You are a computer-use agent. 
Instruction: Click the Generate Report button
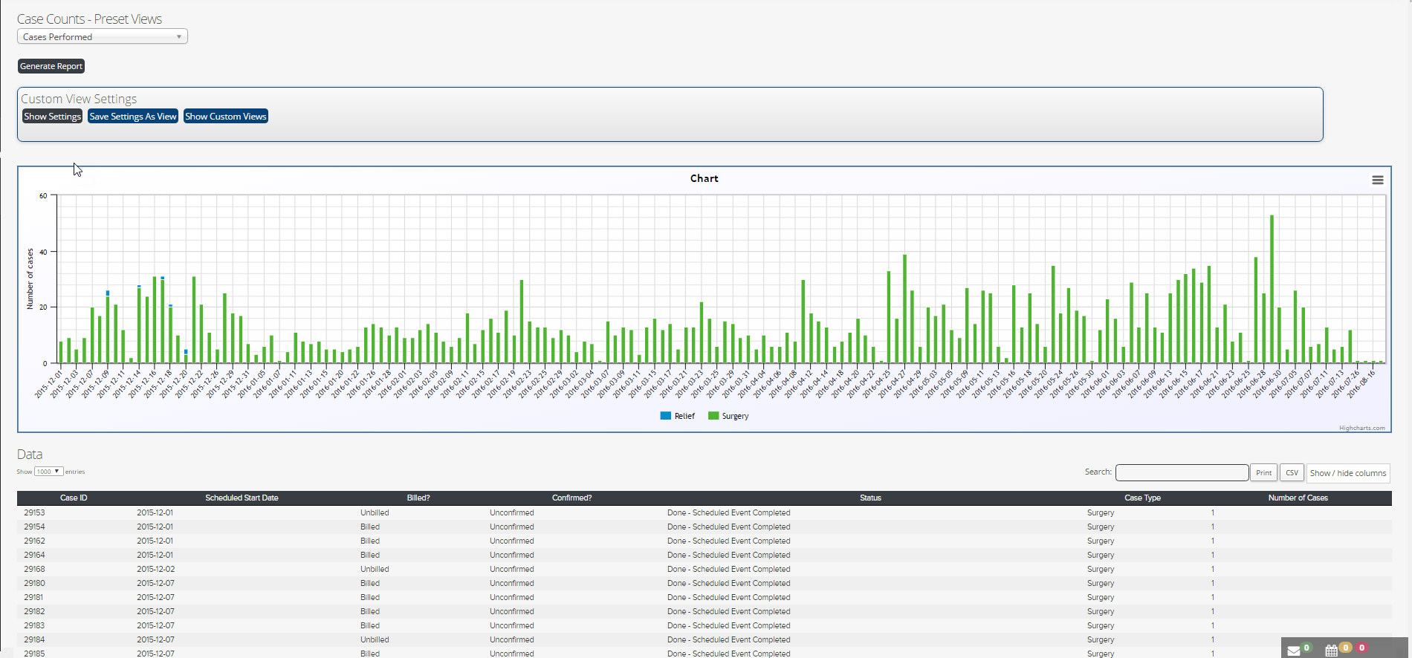pyautogui.click(x=51, y=66)
